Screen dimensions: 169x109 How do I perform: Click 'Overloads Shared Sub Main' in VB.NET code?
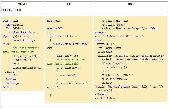click(x=23, y=33)
